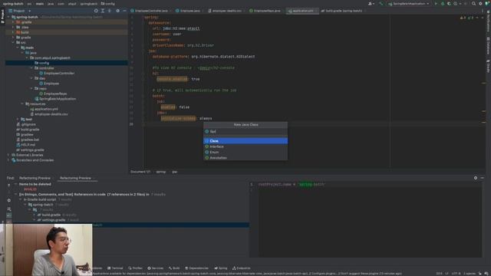Click the green Run button
The width and height of the screenshot is (491, 276).
click(x=436, y=4)
